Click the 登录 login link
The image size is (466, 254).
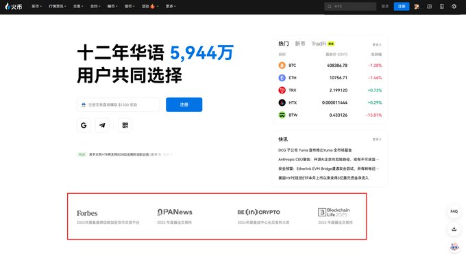385,6
